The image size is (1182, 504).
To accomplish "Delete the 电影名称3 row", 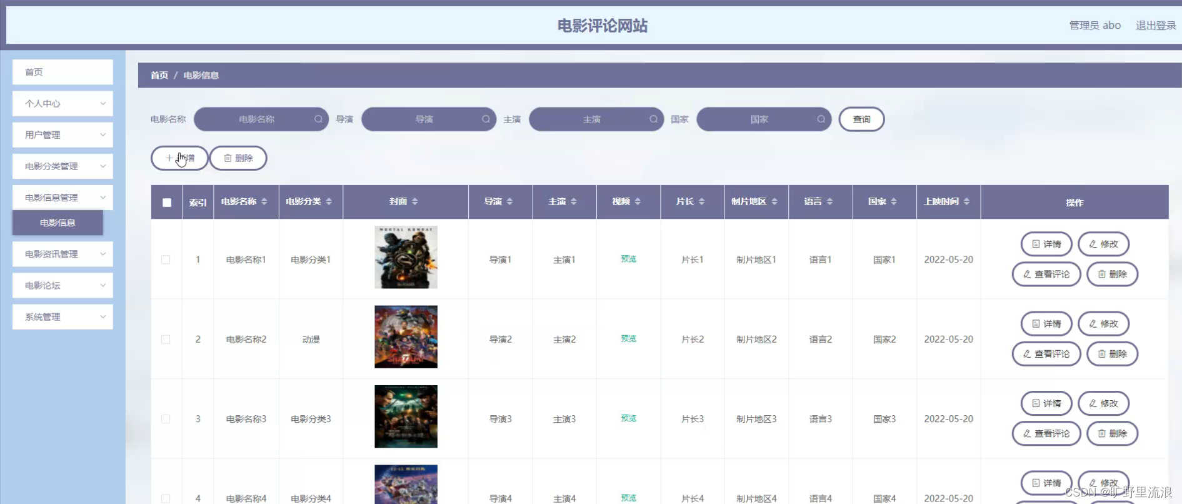I will 1113,433.
